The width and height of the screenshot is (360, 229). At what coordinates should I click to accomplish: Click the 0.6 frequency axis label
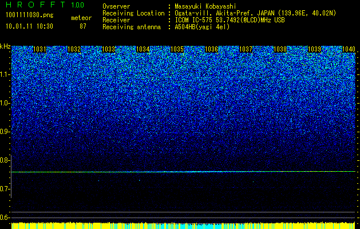point(5,218)
